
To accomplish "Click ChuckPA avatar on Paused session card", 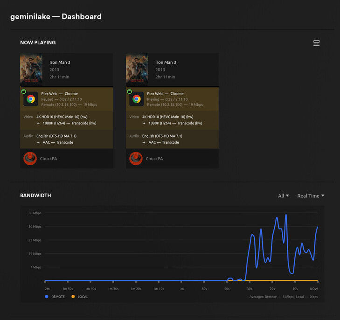I will 30,159.
